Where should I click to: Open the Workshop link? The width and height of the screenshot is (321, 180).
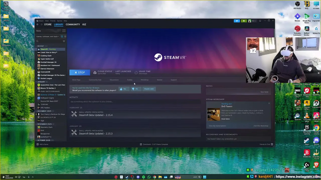(x=144, y=80)
